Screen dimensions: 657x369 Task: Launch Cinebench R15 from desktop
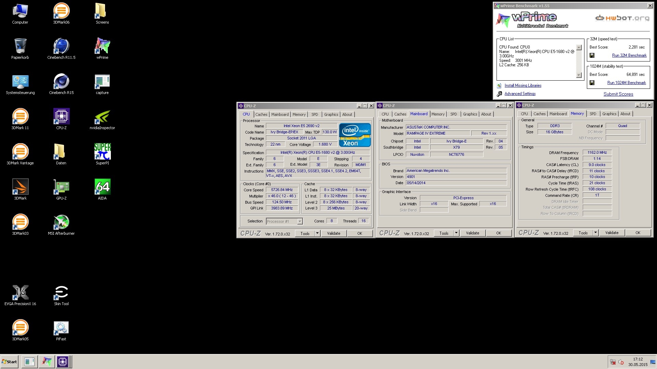point(61,82)
